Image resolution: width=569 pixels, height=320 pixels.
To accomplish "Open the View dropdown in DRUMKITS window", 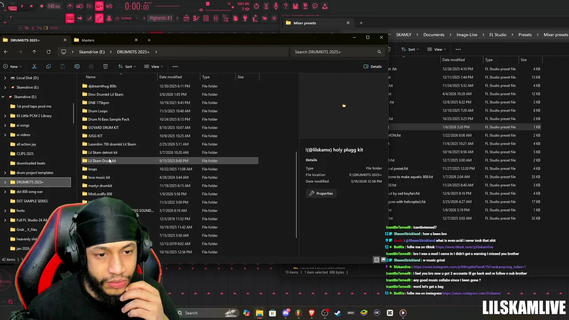I will pyautogui.click(x=153, y=67).
